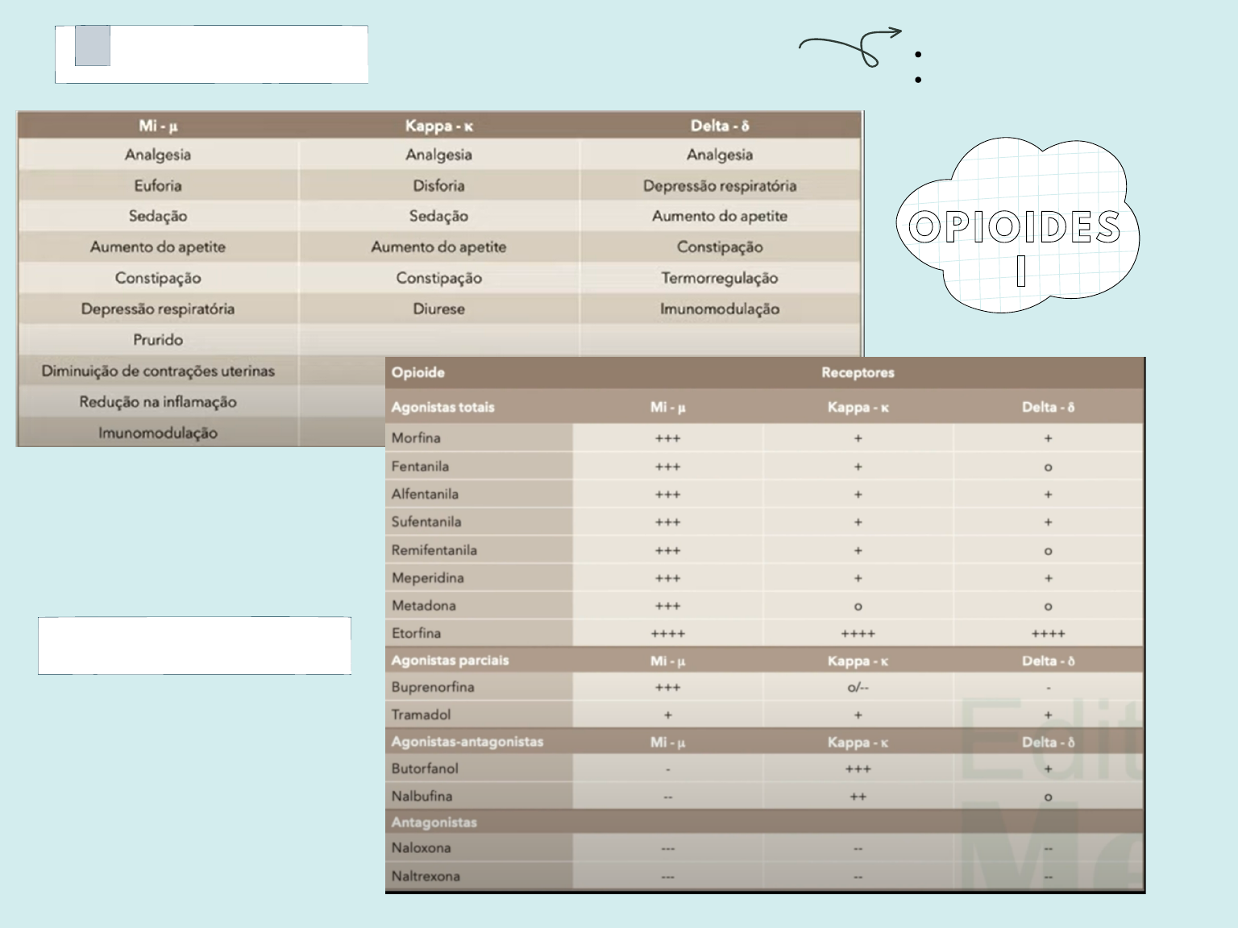
Task: Click the Agonistas-antagonistas section header
Action: pyautogui.click(x=467, y=742)
